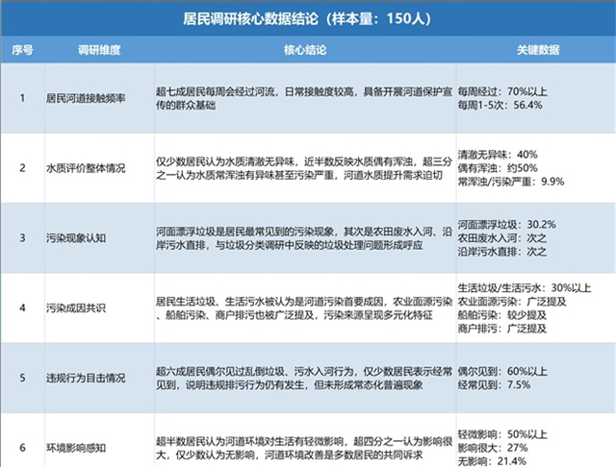Select the 违规行为目击情况 cell
Screen dimensions: 616x467
click(x=99, y=378)
